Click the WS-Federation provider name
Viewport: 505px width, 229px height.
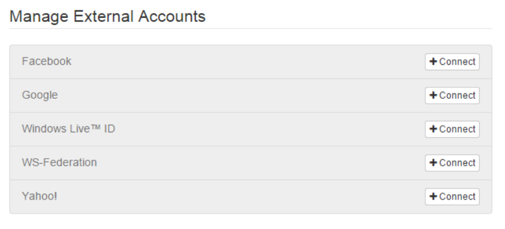59,163
